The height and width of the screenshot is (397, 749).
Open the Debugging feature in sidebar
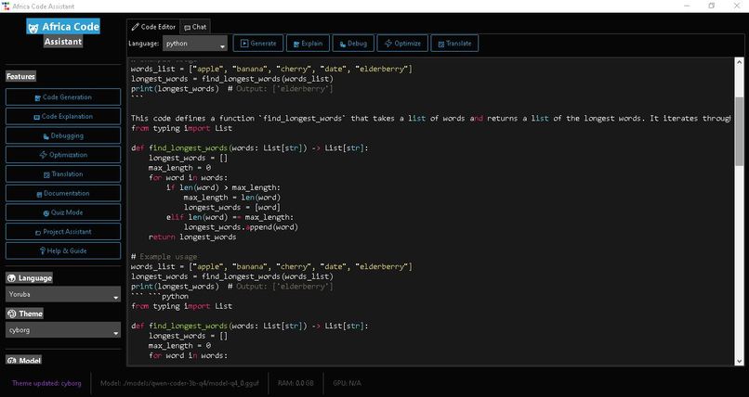click(x=63, y=135)
